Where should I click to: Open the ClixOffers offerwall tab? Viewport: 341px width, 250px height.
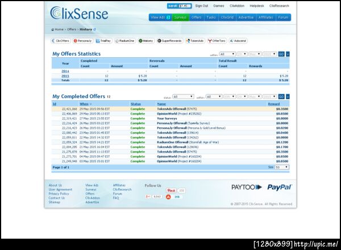pyautogui.click(x=61, y=41)
